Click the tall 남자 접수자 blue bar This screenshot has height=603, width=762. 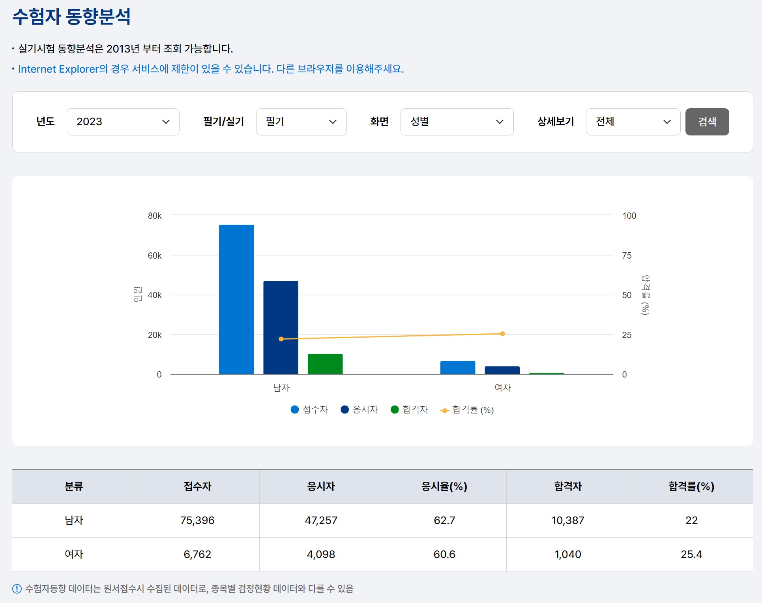click(236, 299)
